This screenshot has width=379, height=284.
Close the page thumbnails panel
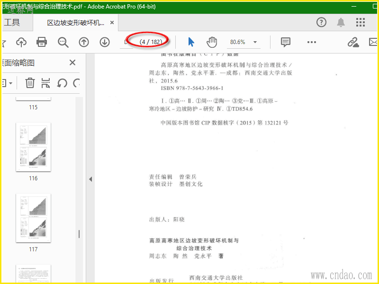(x=72, y=63)
